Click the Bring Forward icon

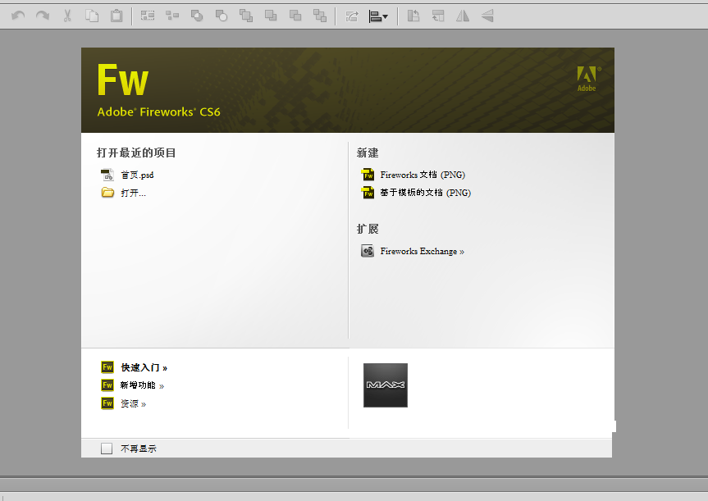(271, 16)
